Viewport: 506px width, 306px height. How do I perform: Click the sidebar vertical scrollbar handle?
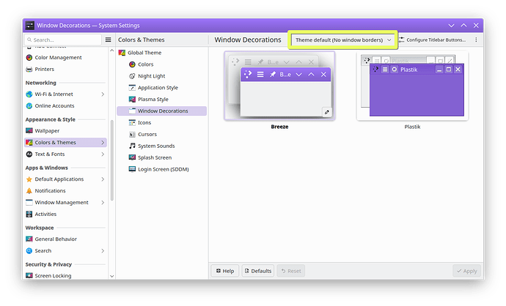tap(112, 160)
